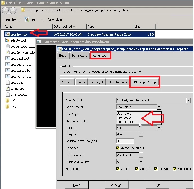Click Save As... button
The width and height of the screenshot is (194, 189).
(x=117, y=185)
